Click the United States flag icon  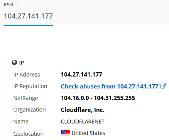pos(66,133)
